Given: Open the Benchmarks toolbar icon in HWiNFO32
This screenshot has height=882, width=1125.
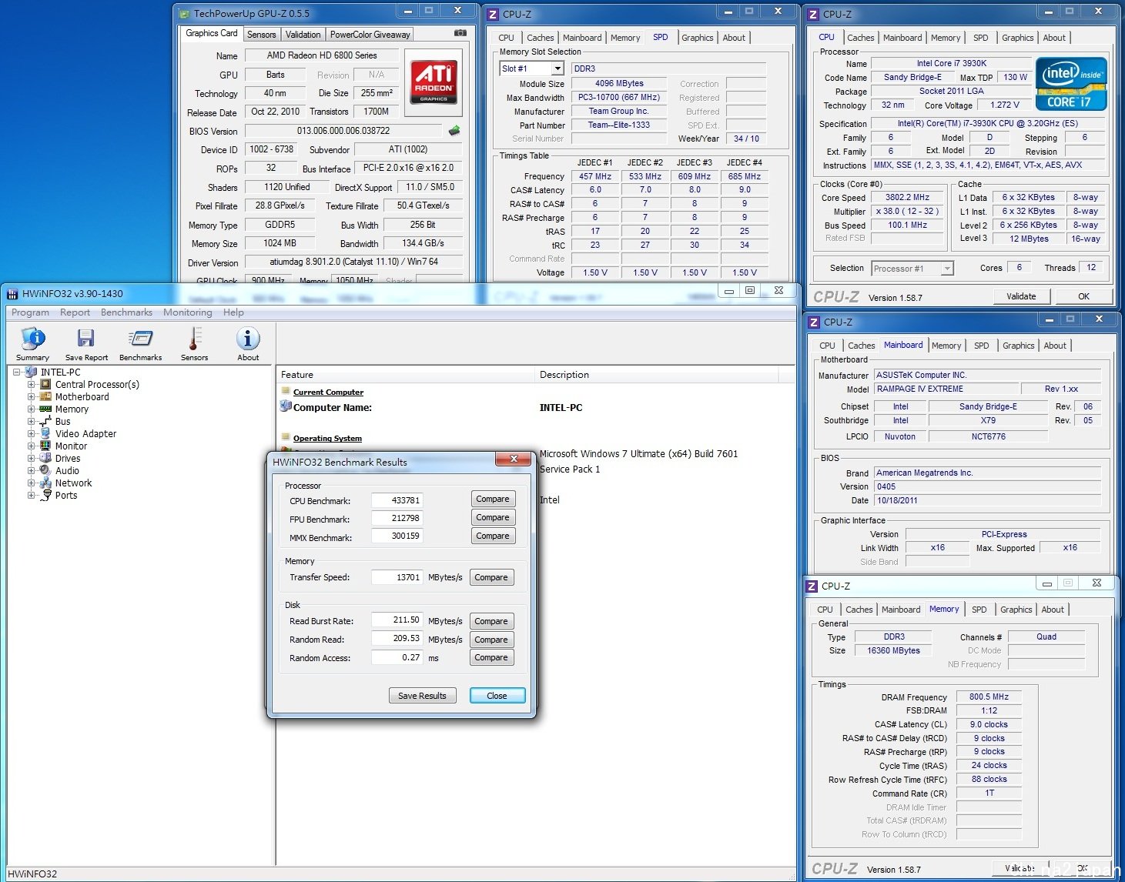Looking at the screenshot, I should (140, 339).
